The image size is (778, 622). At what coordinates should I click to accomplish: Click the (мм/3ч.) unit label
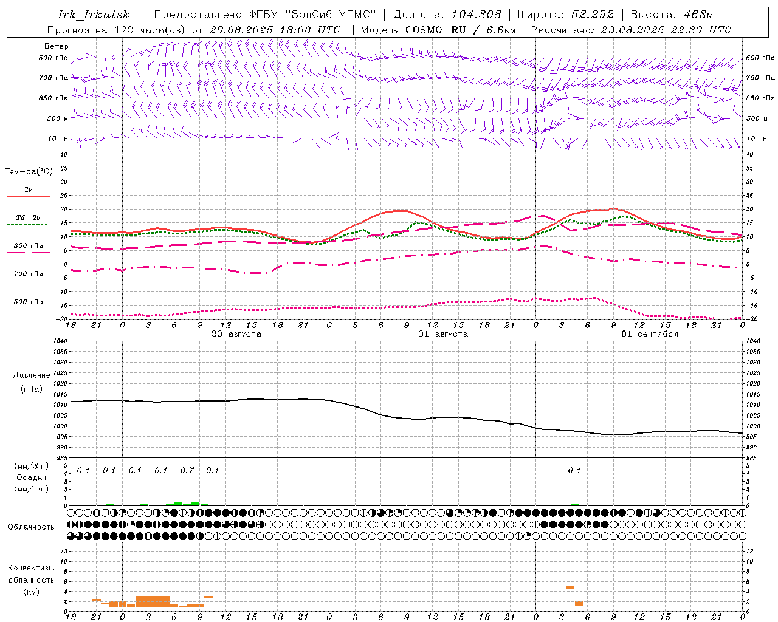point(31,466)
